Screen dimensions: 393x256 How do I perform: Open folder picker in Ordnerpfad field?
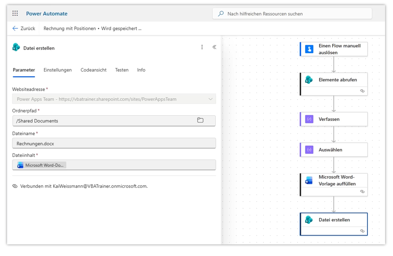tap(200, 120)
